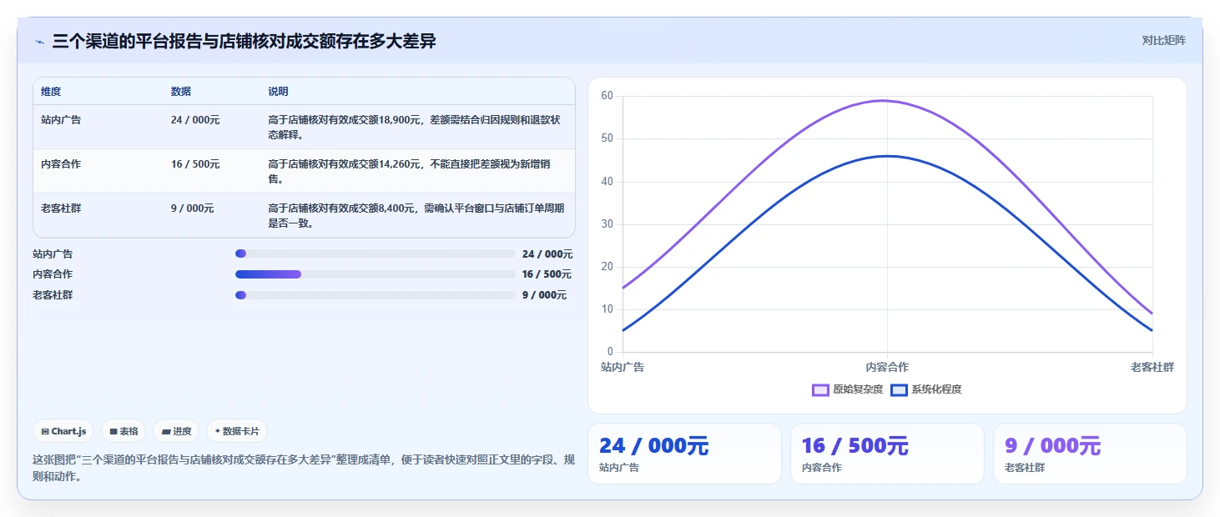Click the 对比矩阵 label in header
Viewport: 1220px width, 517px height.
[1163, 40]
